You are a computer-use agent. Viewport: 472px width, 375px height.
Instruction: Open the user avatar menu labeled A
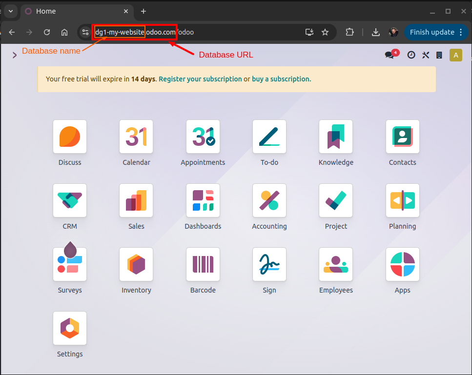pos(456,55)
